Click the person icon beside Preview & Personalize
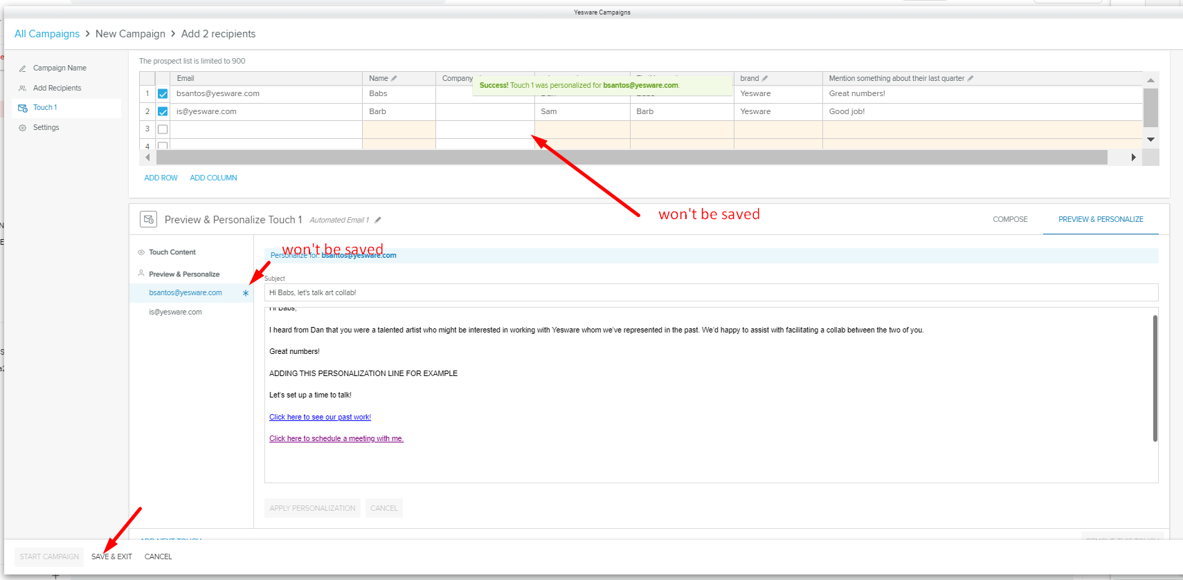Screen dimensions: 1183x580 (x=141, y=274)
